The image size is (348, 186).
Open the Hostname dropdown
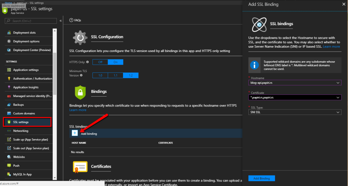(x=295, y=83)
